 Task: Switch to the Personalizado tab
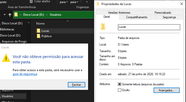click(163, 13)
